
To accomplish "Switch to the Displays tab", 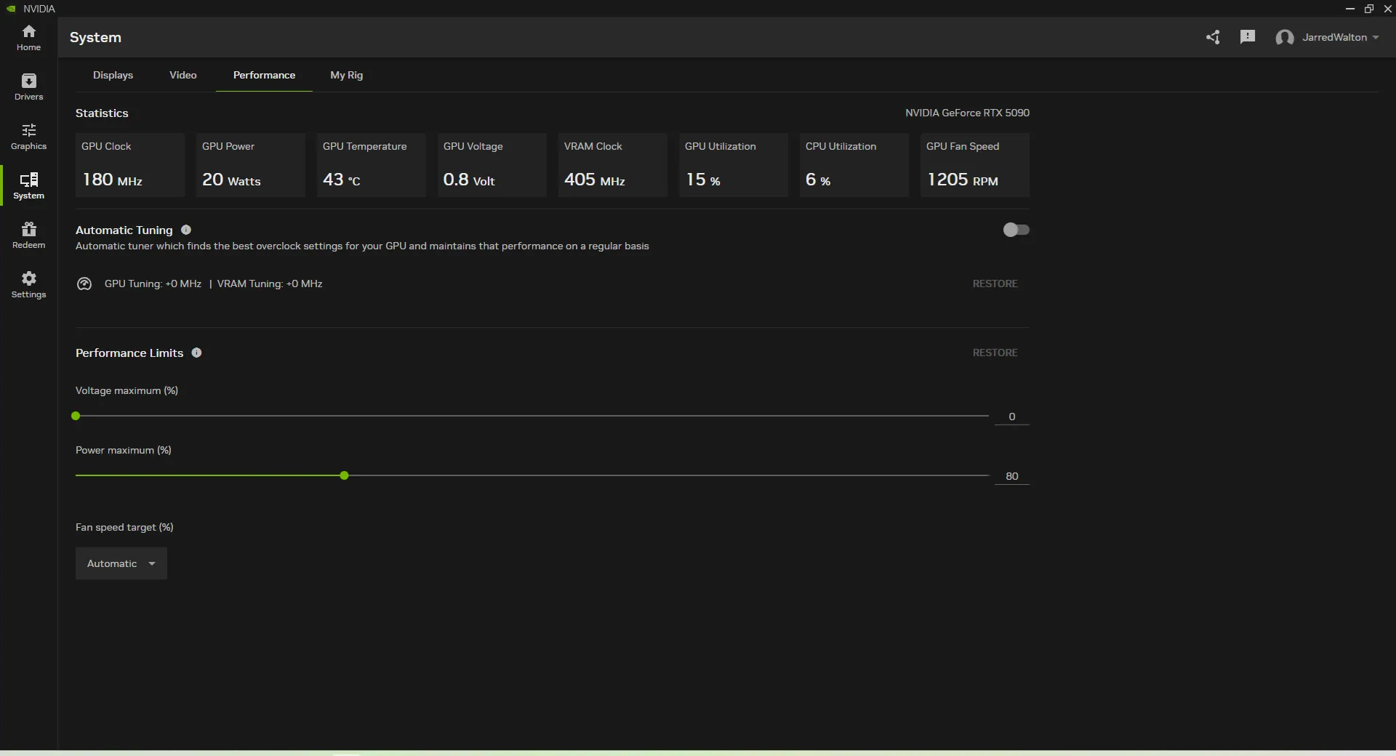I will [113, 75].
